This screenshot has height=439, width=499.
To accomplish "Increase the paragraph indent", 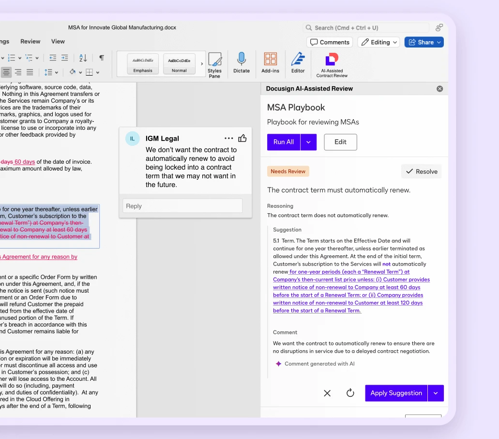I will click(64, 58).
